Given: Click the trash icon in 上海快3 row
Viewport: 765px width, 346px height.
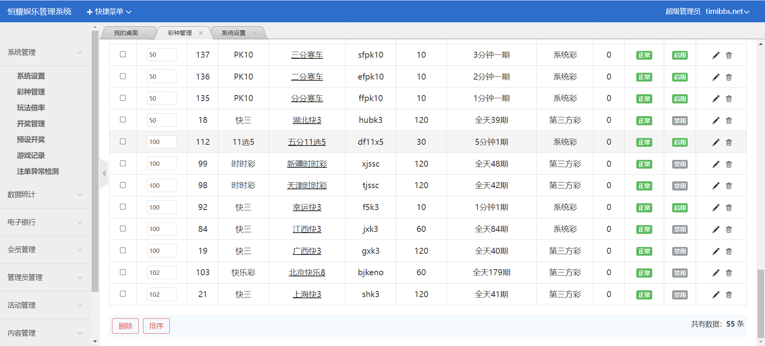Looking at the screenshot, I should pyautogui.click(x=729, y=295).
